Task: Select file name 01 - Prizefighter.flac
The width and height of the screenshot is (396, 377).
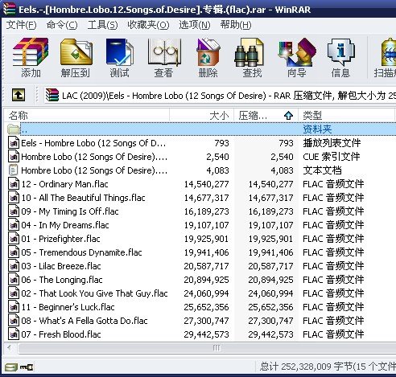Action: pos(60,239)
